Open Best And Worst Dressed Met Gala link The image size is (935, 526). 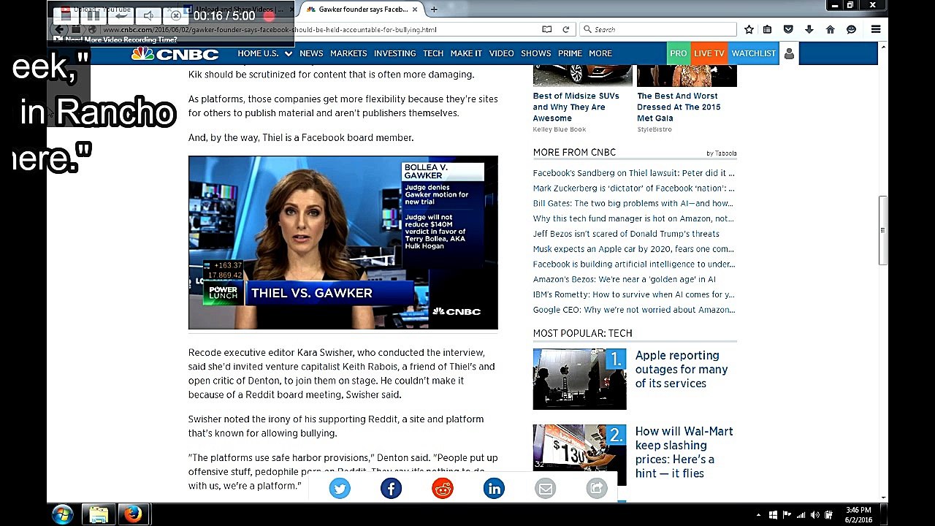[x=679, y=107]
